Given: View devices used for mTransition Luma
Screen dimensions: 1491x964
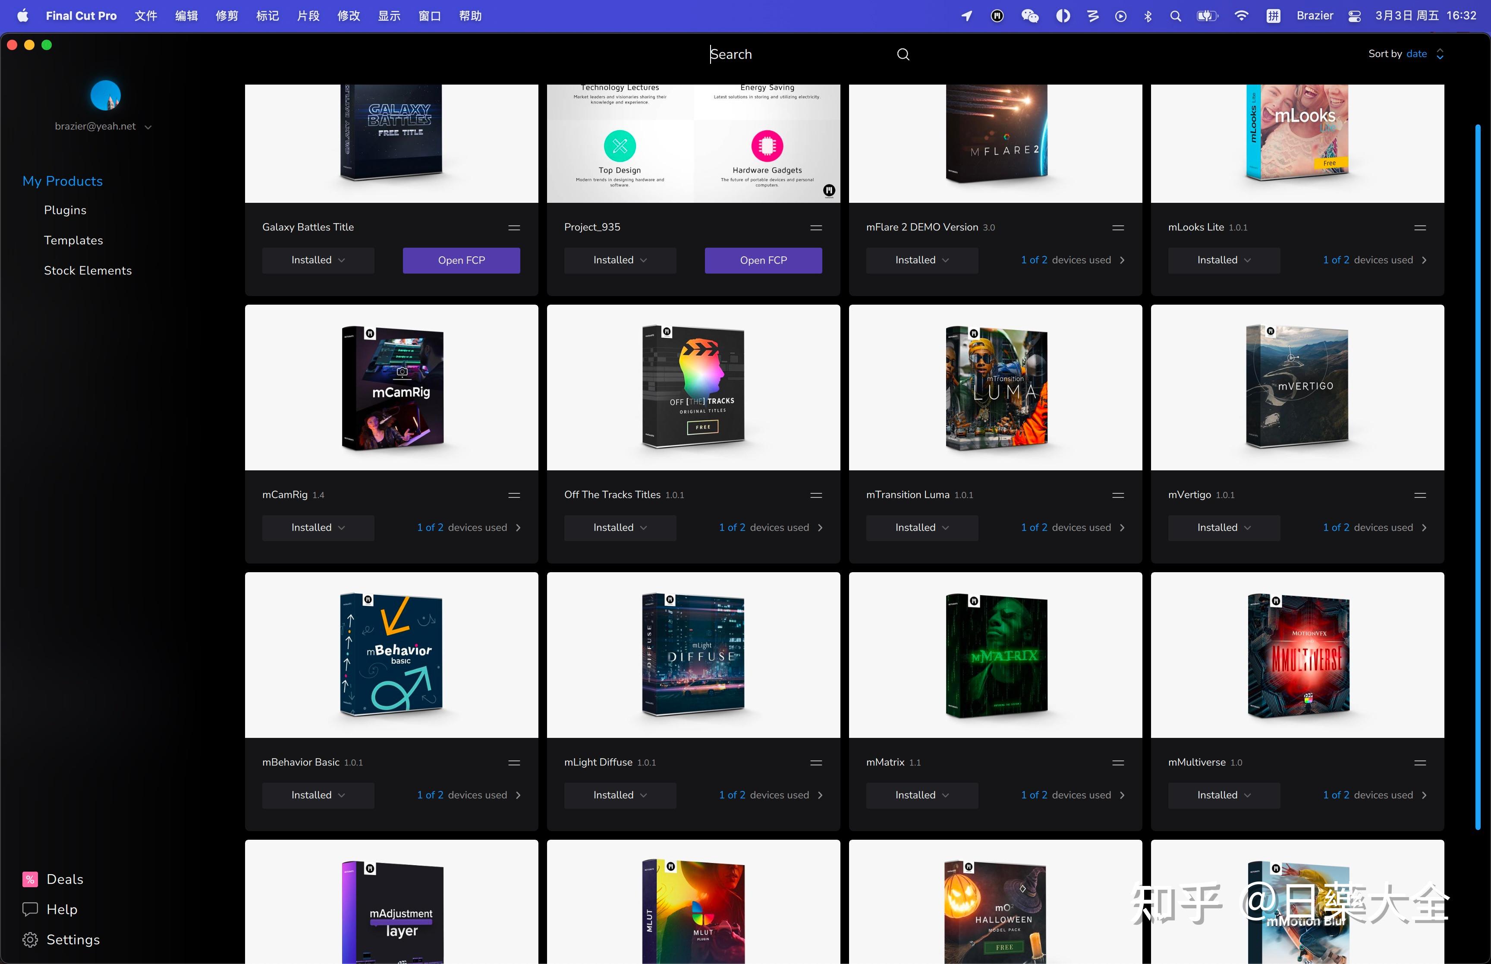Looking at the screenshot, I should coord(1073,528).
